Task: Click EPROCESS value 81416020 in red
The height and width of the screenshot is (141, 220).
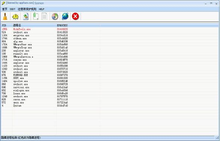Action: (62, 29)
